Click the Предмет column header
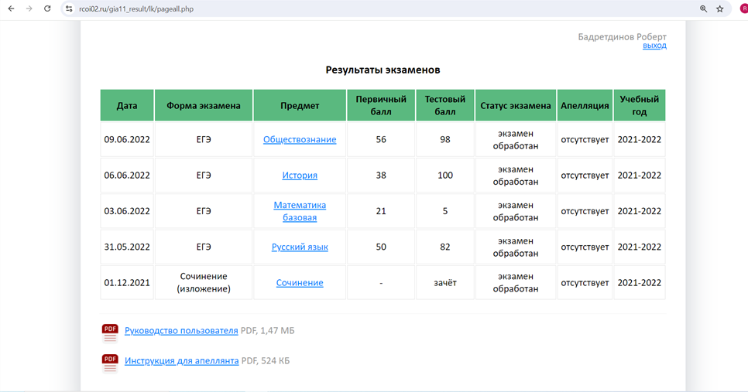The width and height of the screenshot is (748, 392). pyautogui.click(x=300, y=105)
